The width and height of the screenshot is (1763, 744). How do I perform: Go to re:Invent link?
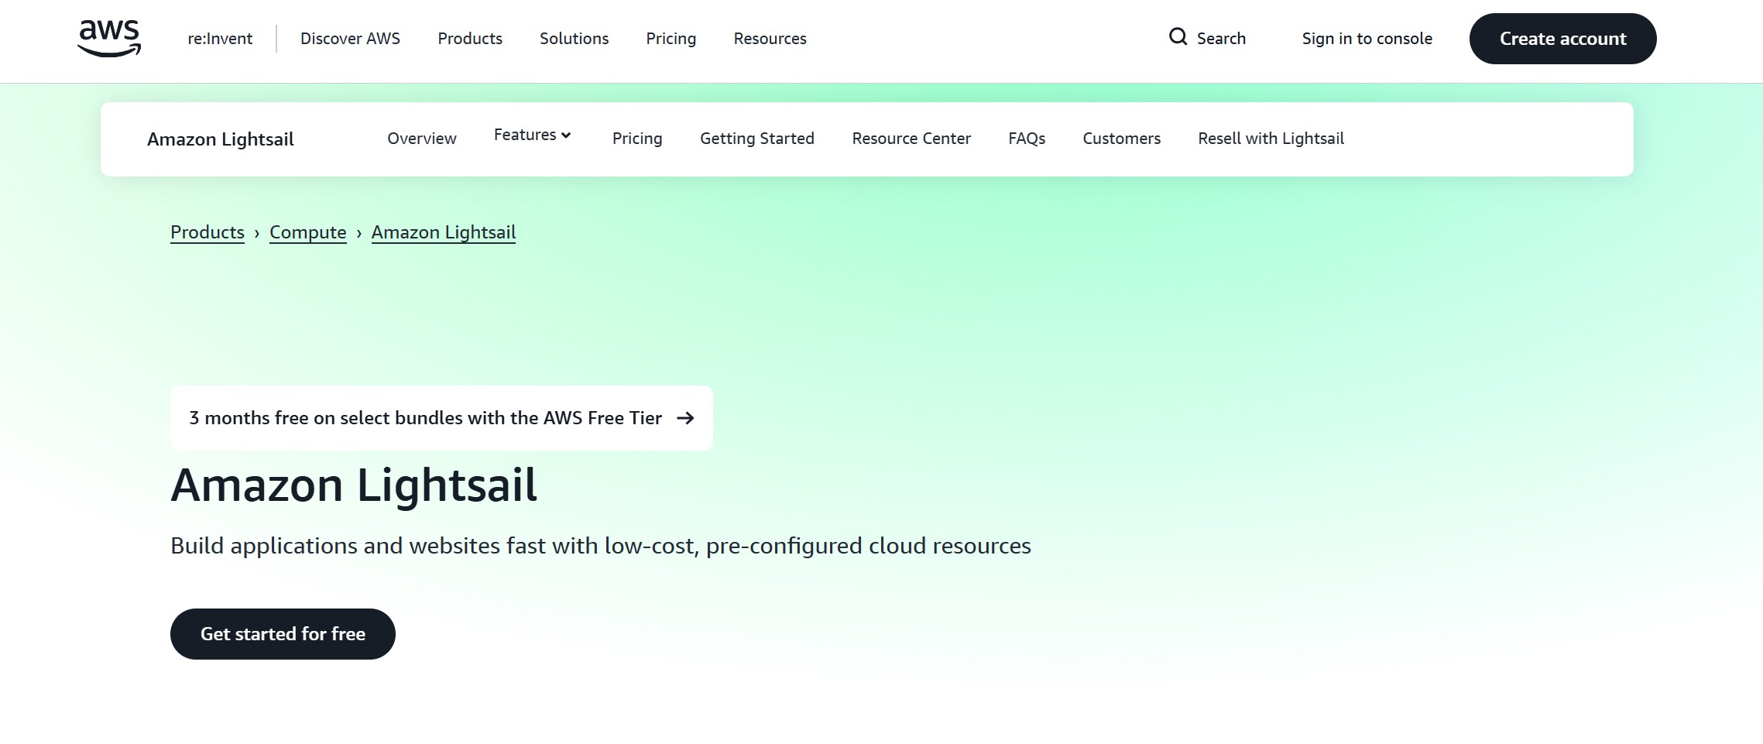[x=220, y=39]
